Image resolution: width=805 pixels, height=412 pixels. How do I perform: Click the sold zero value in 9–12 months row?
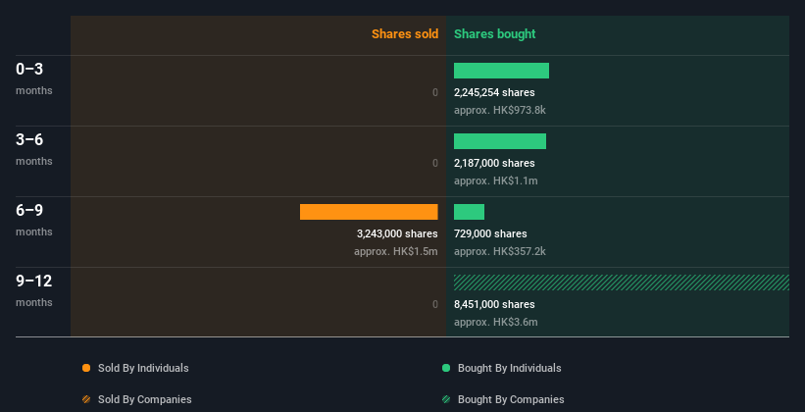coord(435,304)
